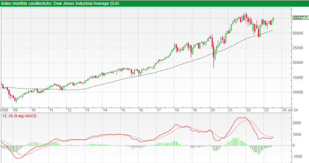Screen dimensions: 309x163
Task: Click the '12 label on time axis
Action: coord(69,110)
